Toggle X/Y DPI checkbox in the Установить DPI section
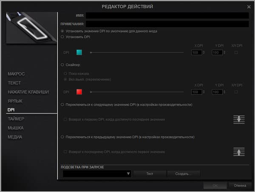 pos(236,53)
